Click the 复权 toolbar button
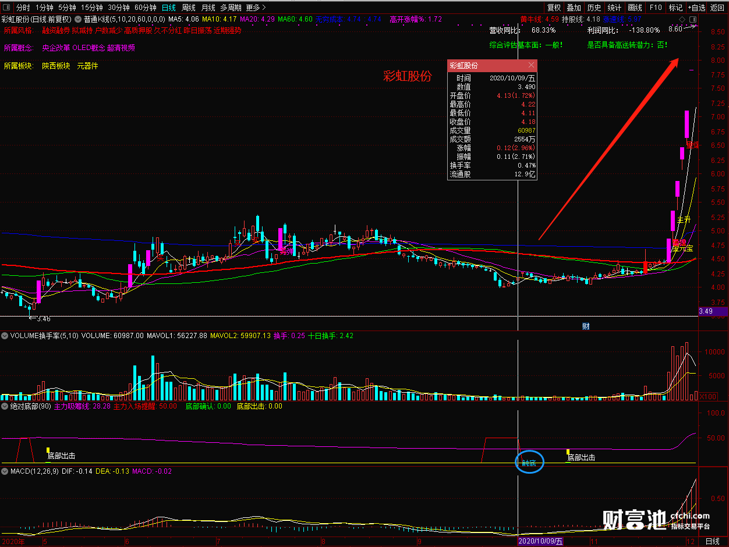729x547 pixels. tap(554, 8)
